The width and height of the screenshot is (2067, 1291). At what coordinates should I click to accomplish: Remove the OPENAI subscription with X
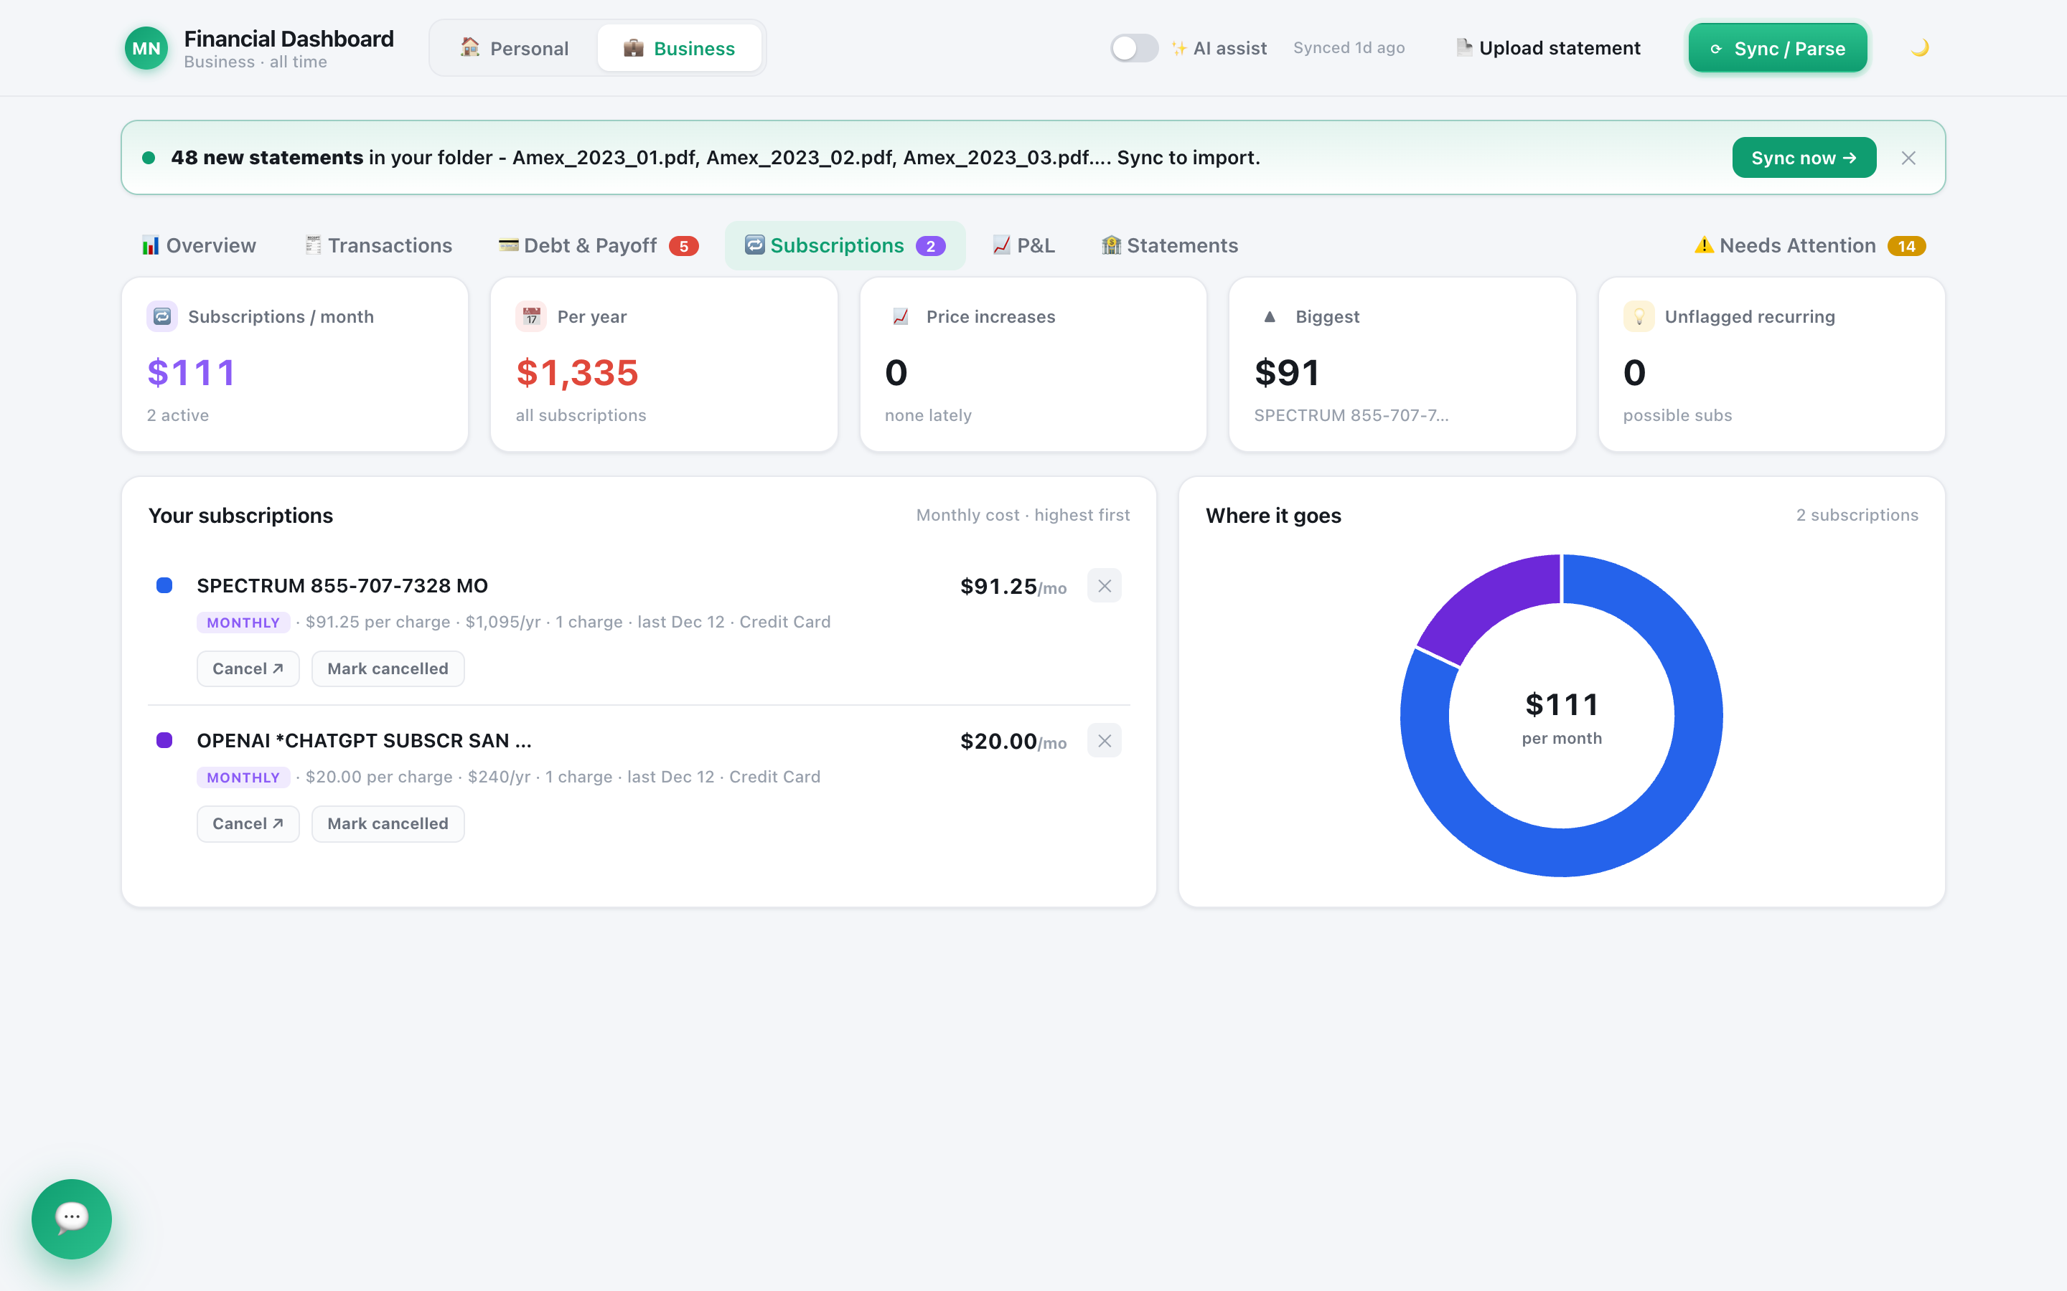click(x=1105, y=740)
